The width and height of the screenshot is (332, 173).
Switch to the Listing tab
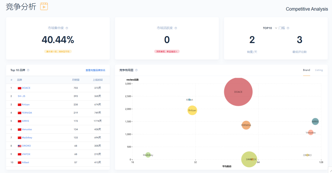[319, 70]
